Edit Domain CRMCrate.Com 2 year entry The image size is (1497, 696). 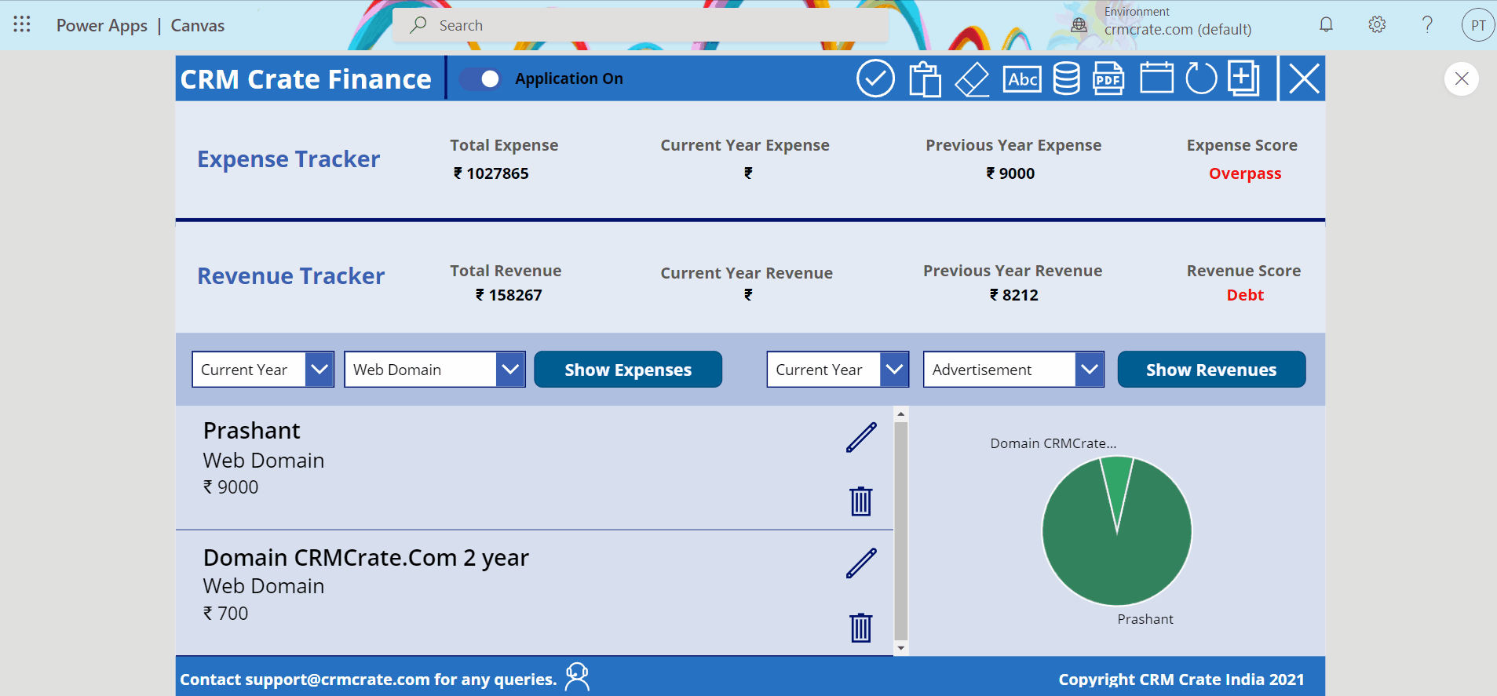(x=861, y=563)
